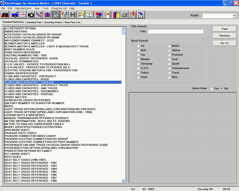The width and height of the screenshot is (239, 191).
Task: Open the Help menu
Action: 72,8
